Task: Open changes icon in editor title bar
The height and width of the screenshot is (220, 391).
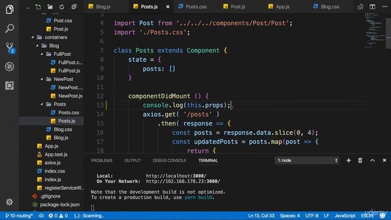Action: [360, 7]
